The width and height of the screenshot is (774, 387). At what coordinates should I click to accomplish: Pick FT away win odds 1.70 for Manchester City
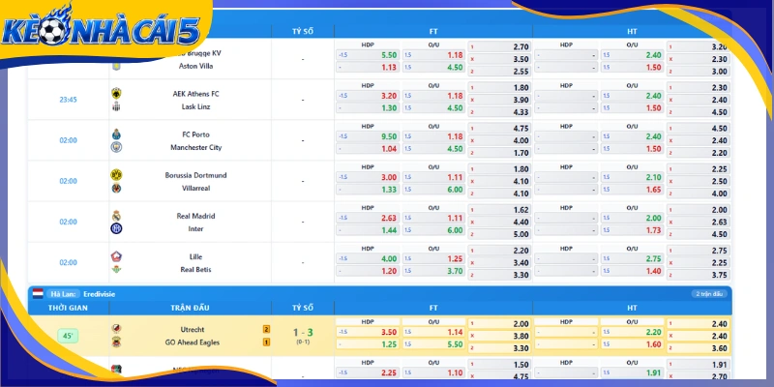point(499,153)
